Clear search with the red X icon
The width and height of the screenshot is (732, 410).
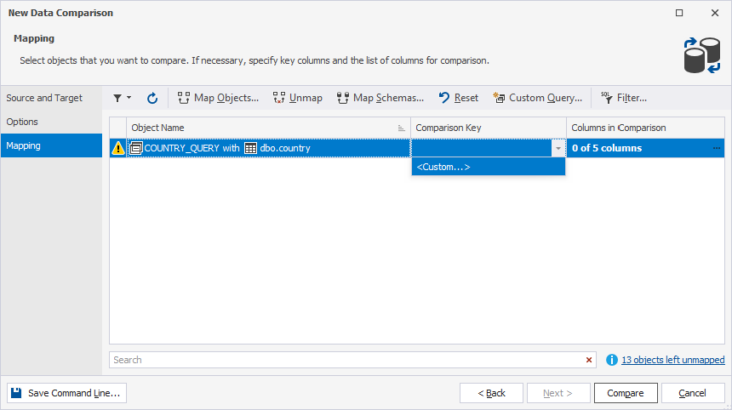[x=589, y=360]
